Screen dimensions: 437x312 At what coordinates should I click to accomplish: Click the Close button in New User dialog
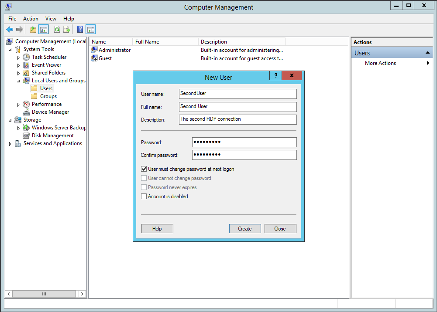point(280,229)
